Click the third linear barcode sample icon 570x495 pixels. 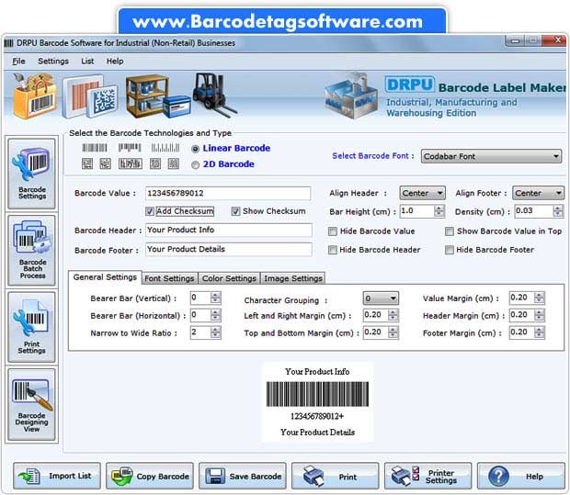tap(165, 148)
